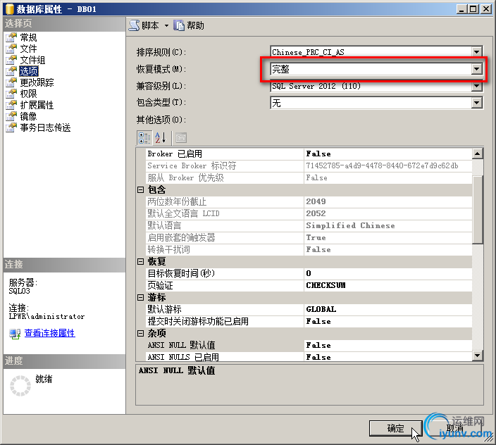Select the 默认语言 row
Screen dimensions: 496x445
[309, 225]
